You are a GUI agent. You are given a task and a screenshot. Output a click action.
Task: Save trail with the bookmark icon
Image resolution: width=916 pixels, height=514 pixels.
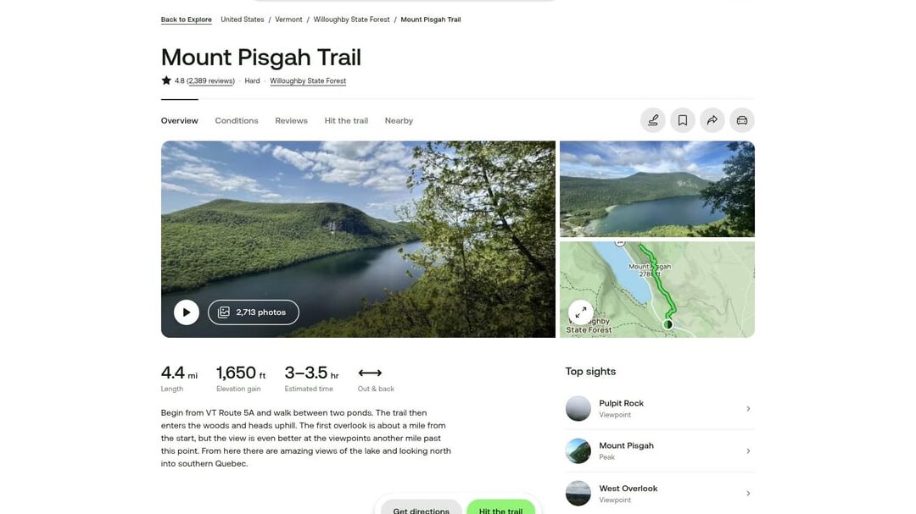click(682, 120)
